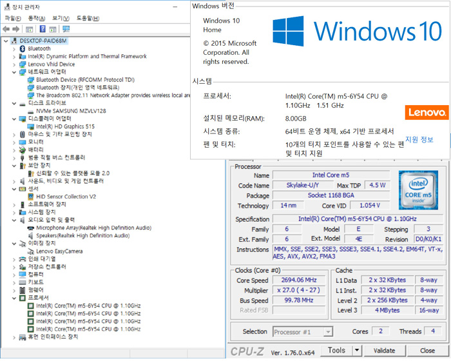Click the Back arrow in Device Manager toolbar

(6, 29)
